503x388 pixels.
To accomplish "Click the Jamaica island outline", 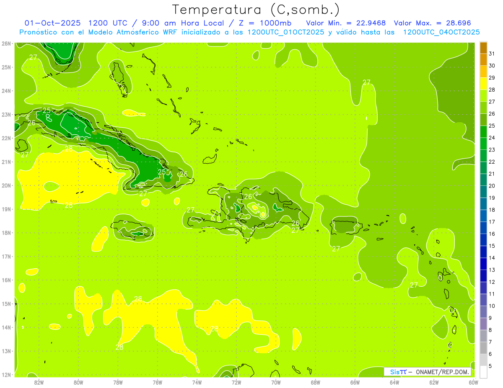I will [132, 229].
